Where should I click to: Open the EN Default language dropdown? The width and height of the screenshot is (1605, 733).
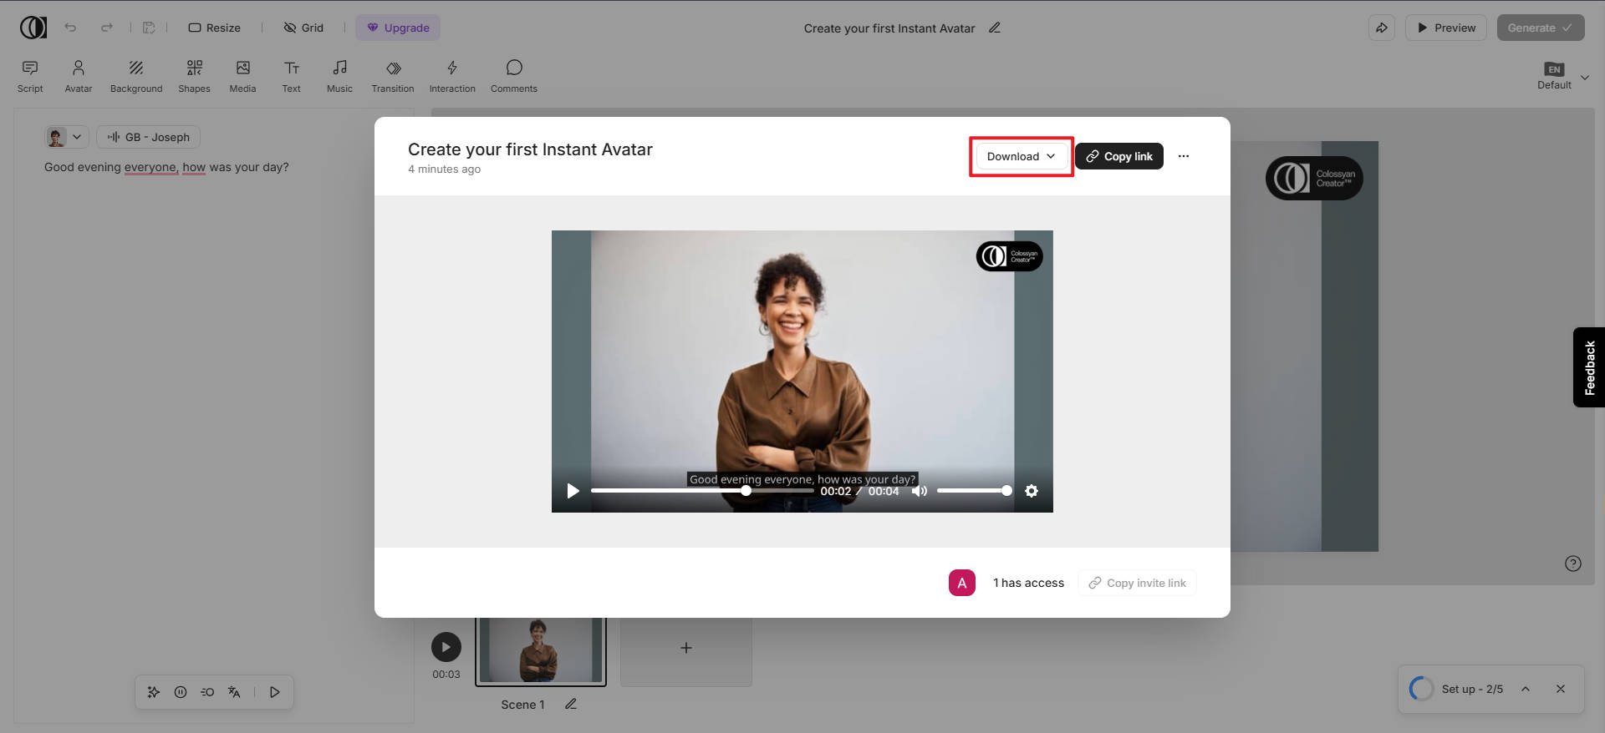1562,76
